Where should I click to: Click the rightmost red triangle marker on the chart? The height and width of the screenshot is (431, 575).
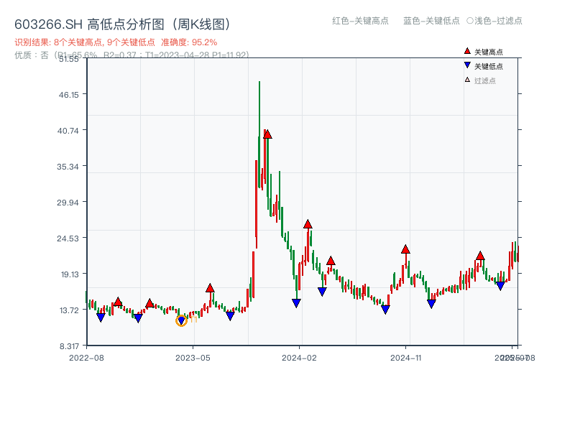[x=479, y=256]
